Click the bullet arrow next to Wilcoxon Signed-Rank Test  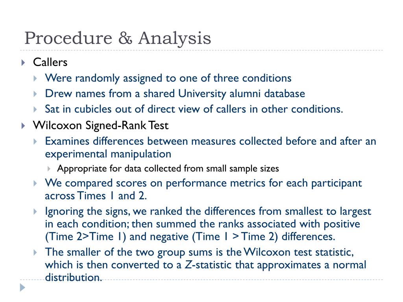23,125
